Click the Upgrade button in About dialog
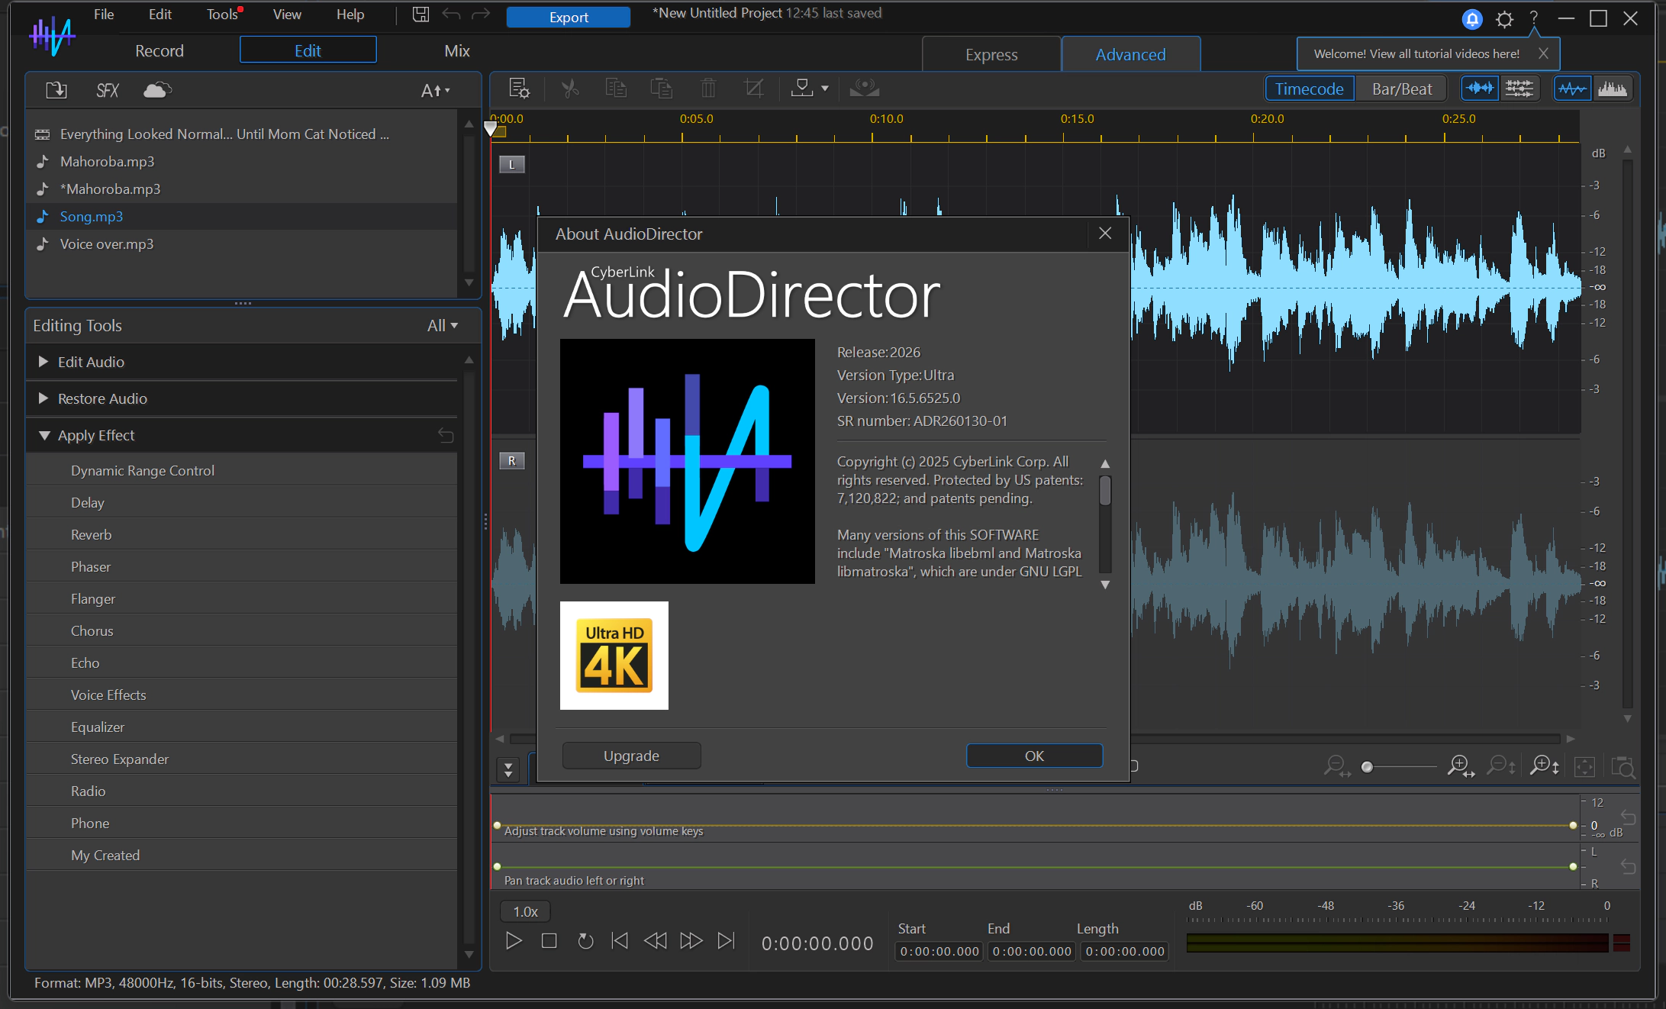This screenshot has width=1666, height=1009. (x=631, y=756)
